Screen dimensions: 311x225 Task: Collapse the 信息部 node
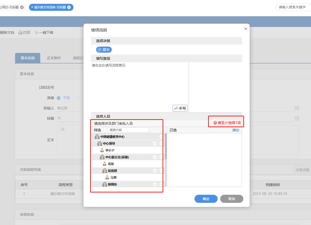[161, 171]
